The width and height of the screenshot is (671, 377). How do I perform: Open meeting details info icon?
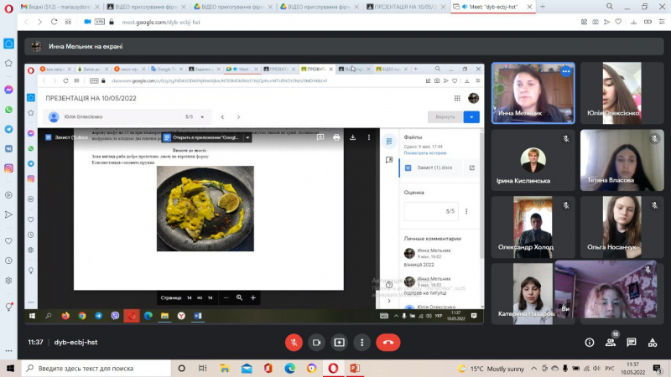click(590, 343)
